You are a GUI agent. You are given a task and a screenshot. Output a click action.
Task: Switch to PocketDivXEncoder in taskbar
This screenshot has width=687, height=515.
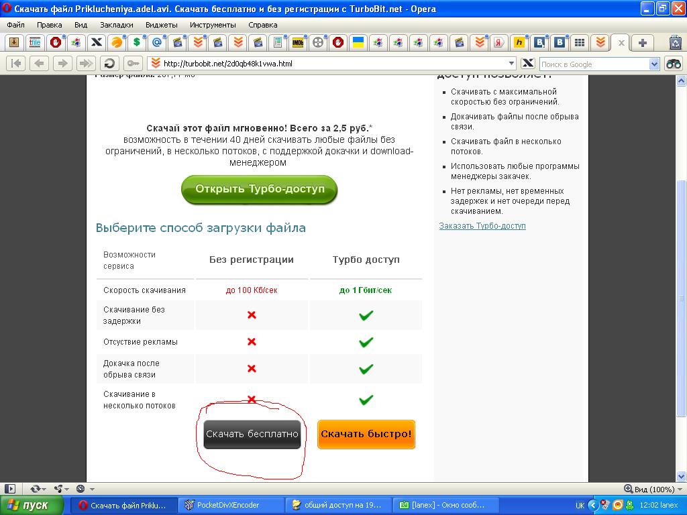pyautogui.click(x=230, y=506)
